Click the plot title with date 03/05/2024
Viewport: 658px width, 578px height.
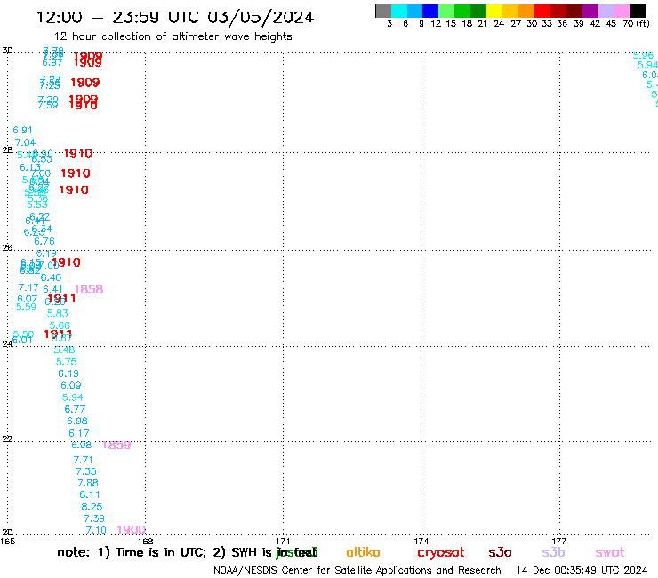coord(175,17)
